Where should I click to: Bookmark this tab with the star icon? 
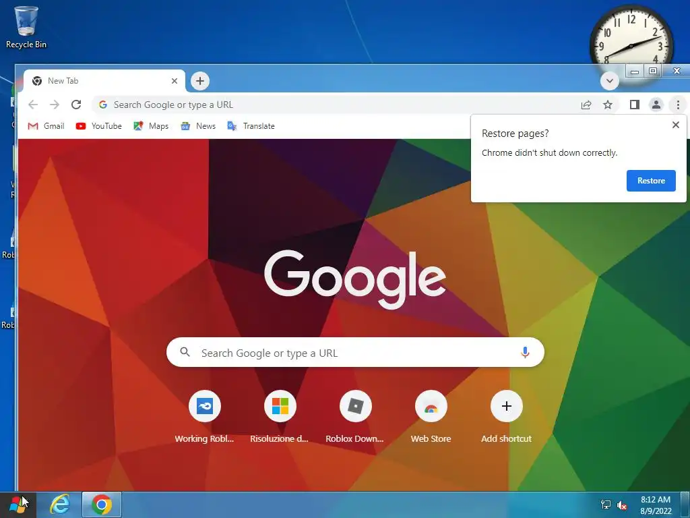click(608, 105)
